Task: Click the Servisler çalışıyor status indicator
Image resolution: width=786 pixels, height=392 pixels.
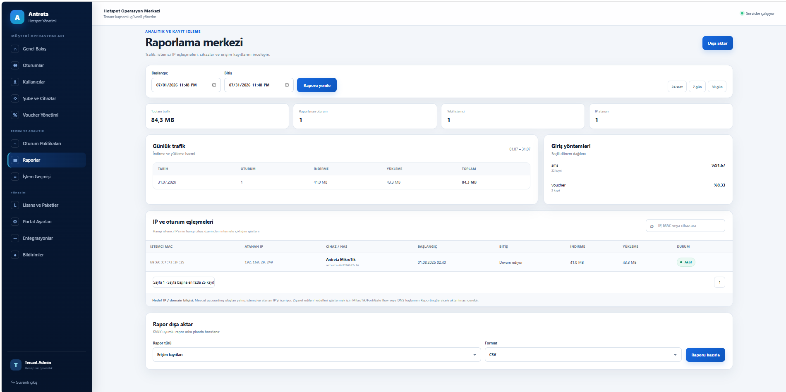Action: tap(757, 14)
